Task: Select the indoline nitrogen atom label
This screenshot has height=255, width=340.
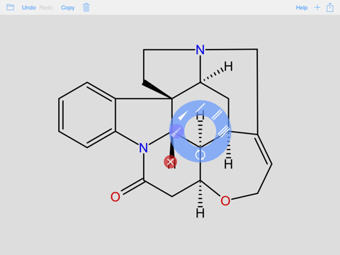Action: click(x=143, y=148)
